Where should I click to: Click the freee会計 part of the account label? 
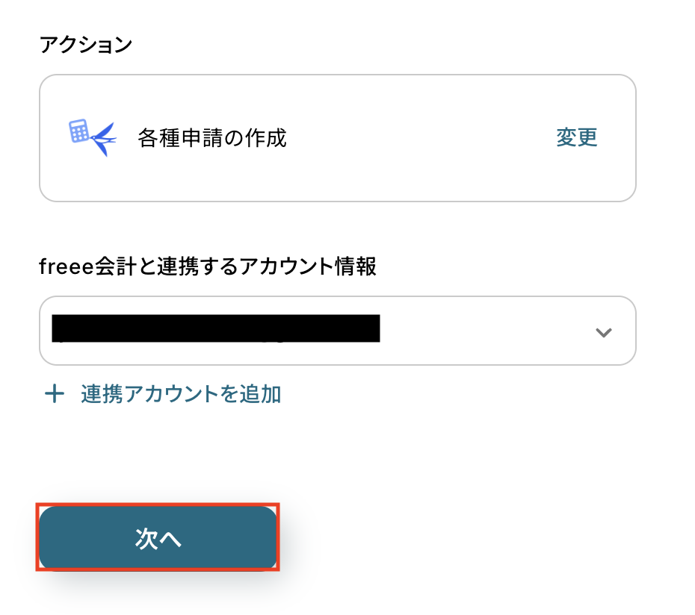tap(73, 266)
